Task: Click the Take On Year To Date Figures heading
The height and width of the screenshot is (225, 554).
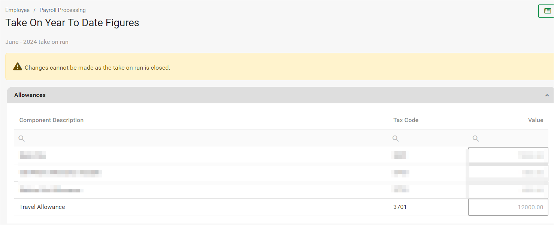Action: [x=72, y=23]
